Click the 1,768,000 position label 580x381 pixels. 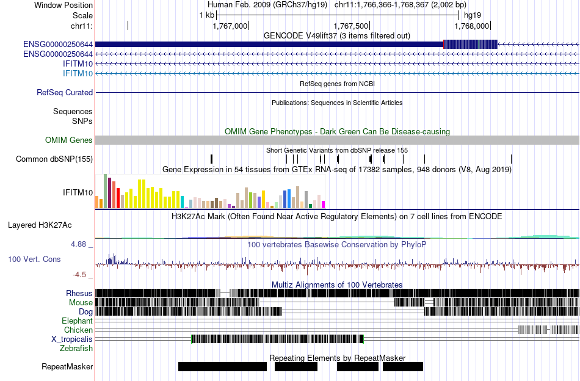pos(471,26)
